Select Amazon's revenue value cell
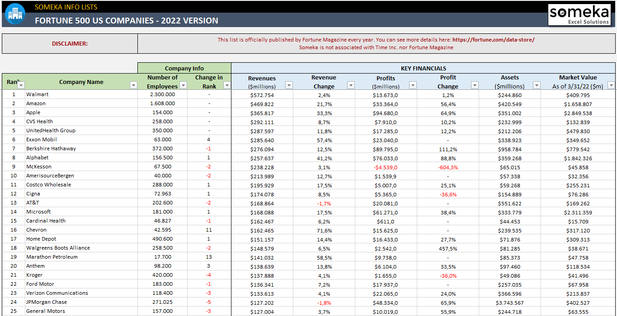The width and height of the screenshot is (617, 316). pyautogui.click(x=262, y=103)
